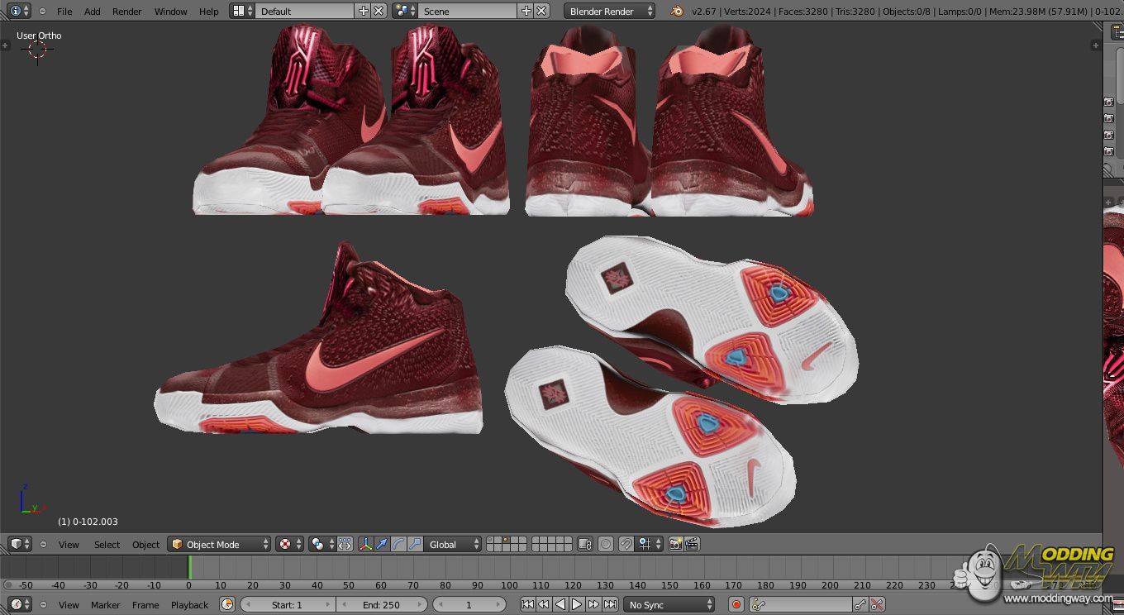This screenshot has width=1124, height=615.
Task: Click the End: 250 frame field
Action: click(x=381, y=604)
